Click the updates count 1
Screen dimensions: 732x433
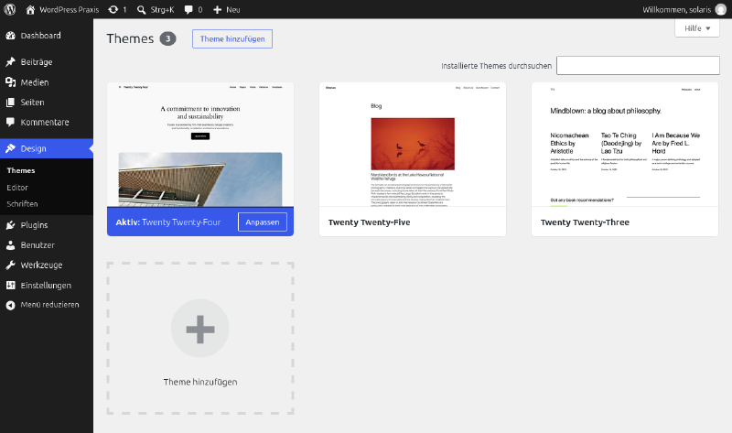pyautogui.click(x=124, y=10)
